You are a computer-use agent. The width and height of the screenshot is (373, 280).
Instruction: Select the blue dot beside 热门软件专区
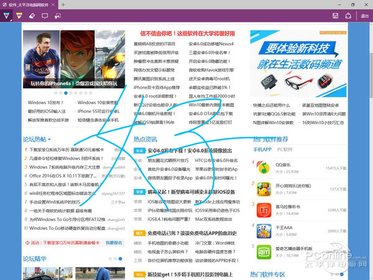click(341, 274)
